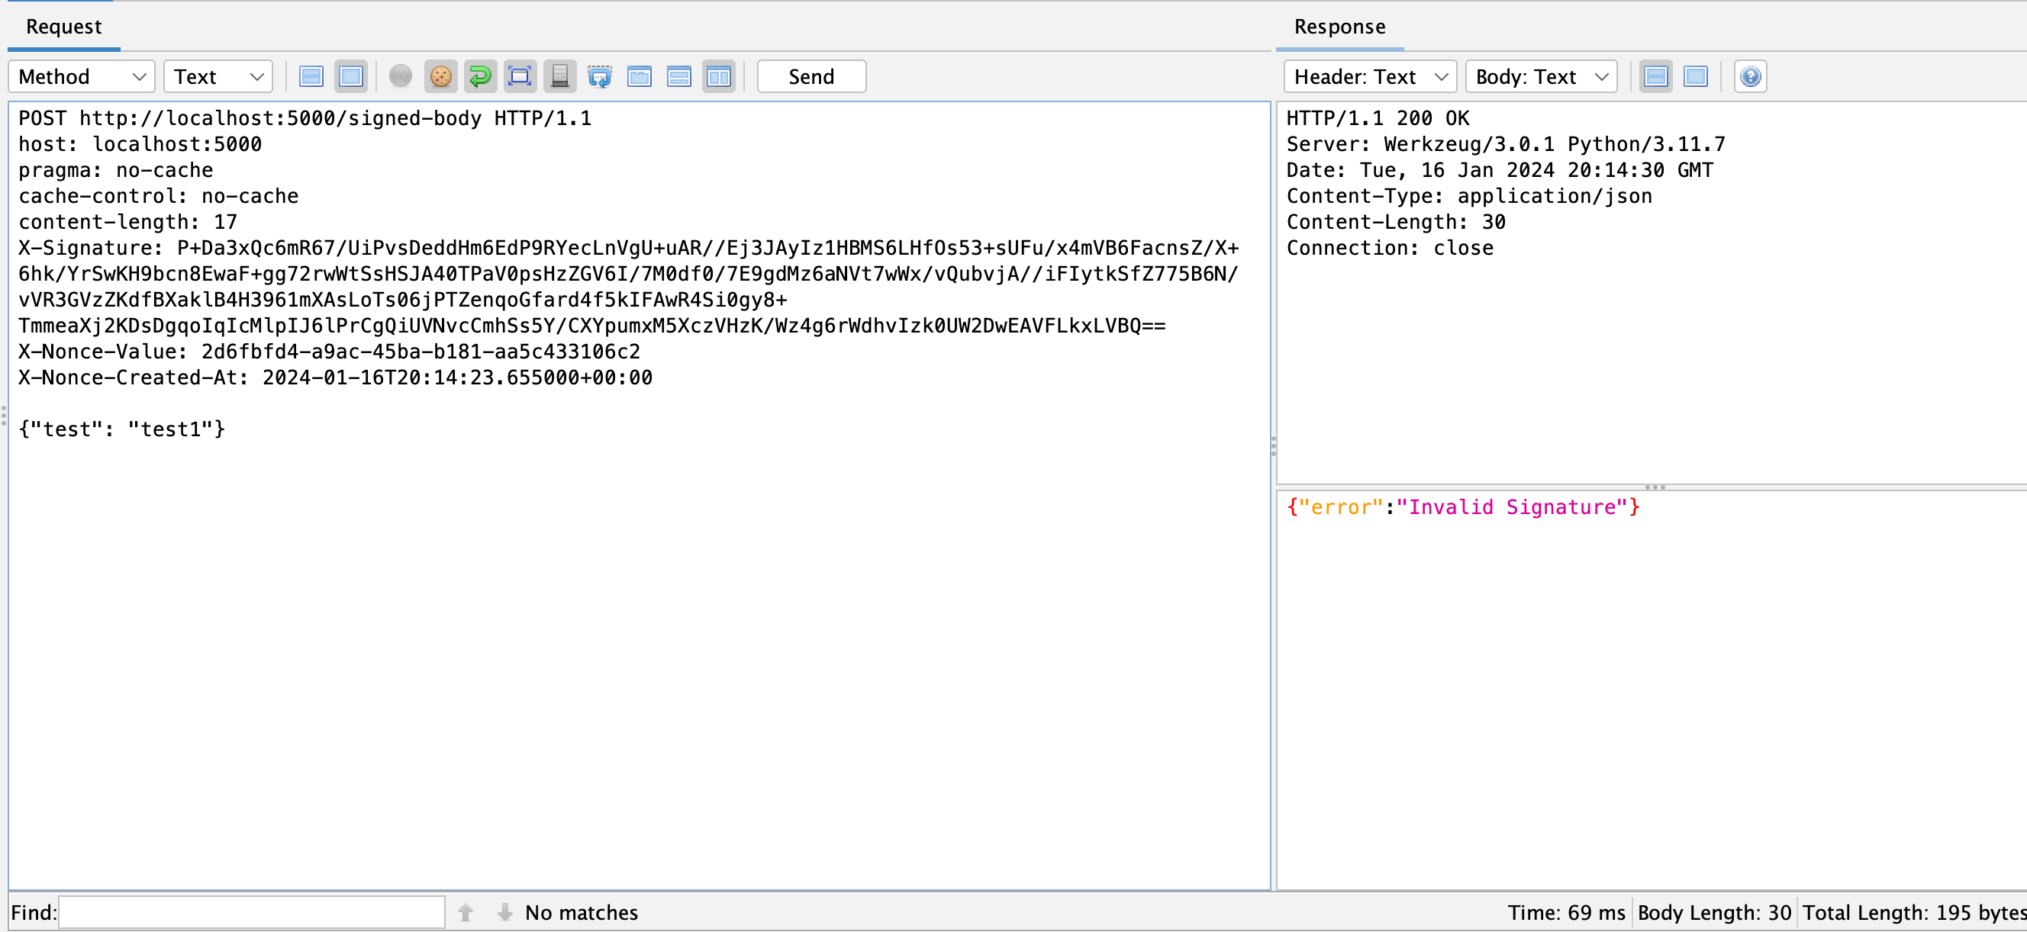Click the Find input field
The height and width of the screenshot is (932, 2027).
[x=252, y=912]
